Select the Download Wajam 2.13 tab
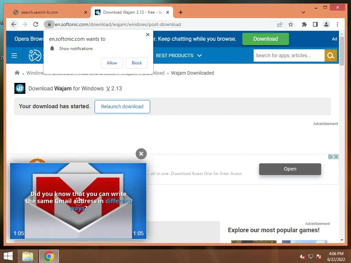Image resolution: width=351 pixels, height=263 pixels. click(x=132, y=12)
